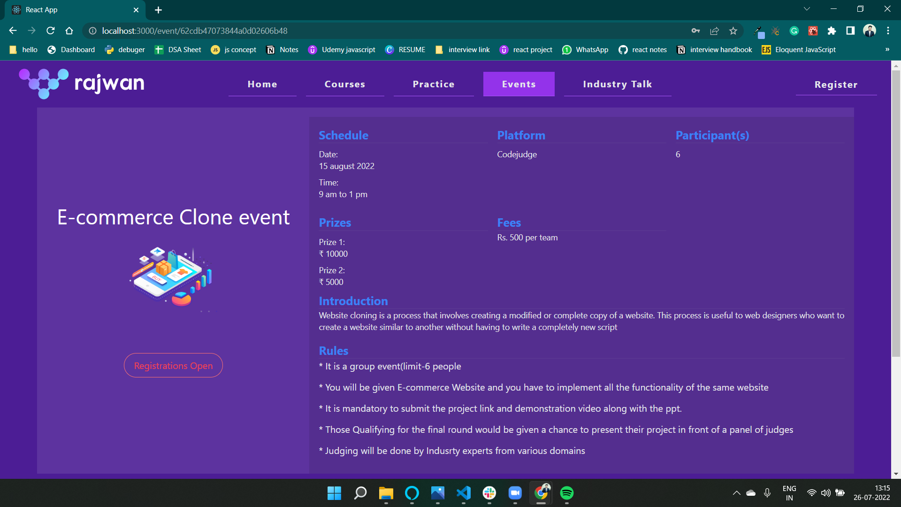901x507 pixels.
Task: Open the password key icon
Action: [x=695, y=31]
